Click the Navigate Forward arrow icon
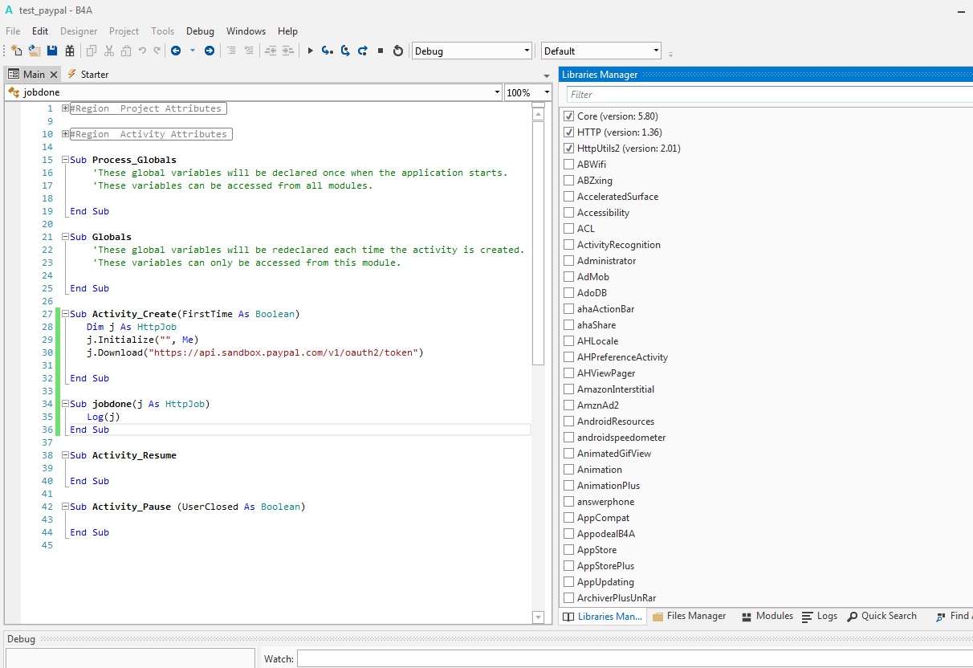 (x=210, y=51)
